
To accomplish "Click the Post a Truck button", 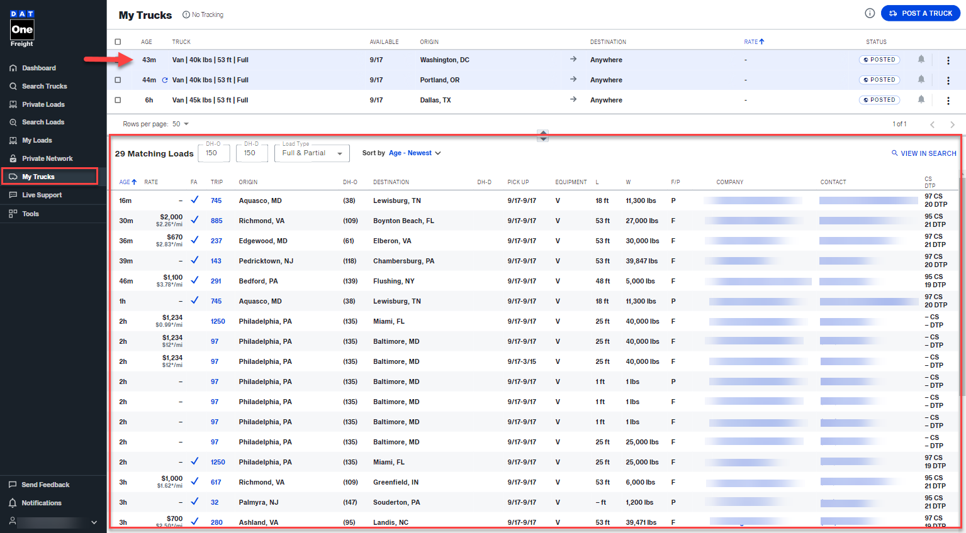I will pos(920,13).
